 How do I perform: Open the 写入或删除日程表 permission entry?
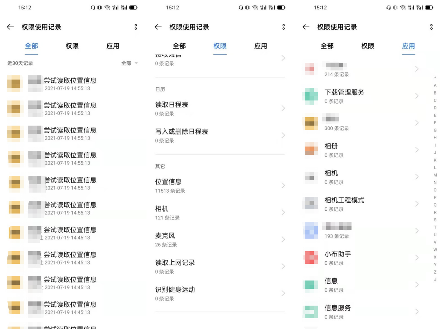220,135
